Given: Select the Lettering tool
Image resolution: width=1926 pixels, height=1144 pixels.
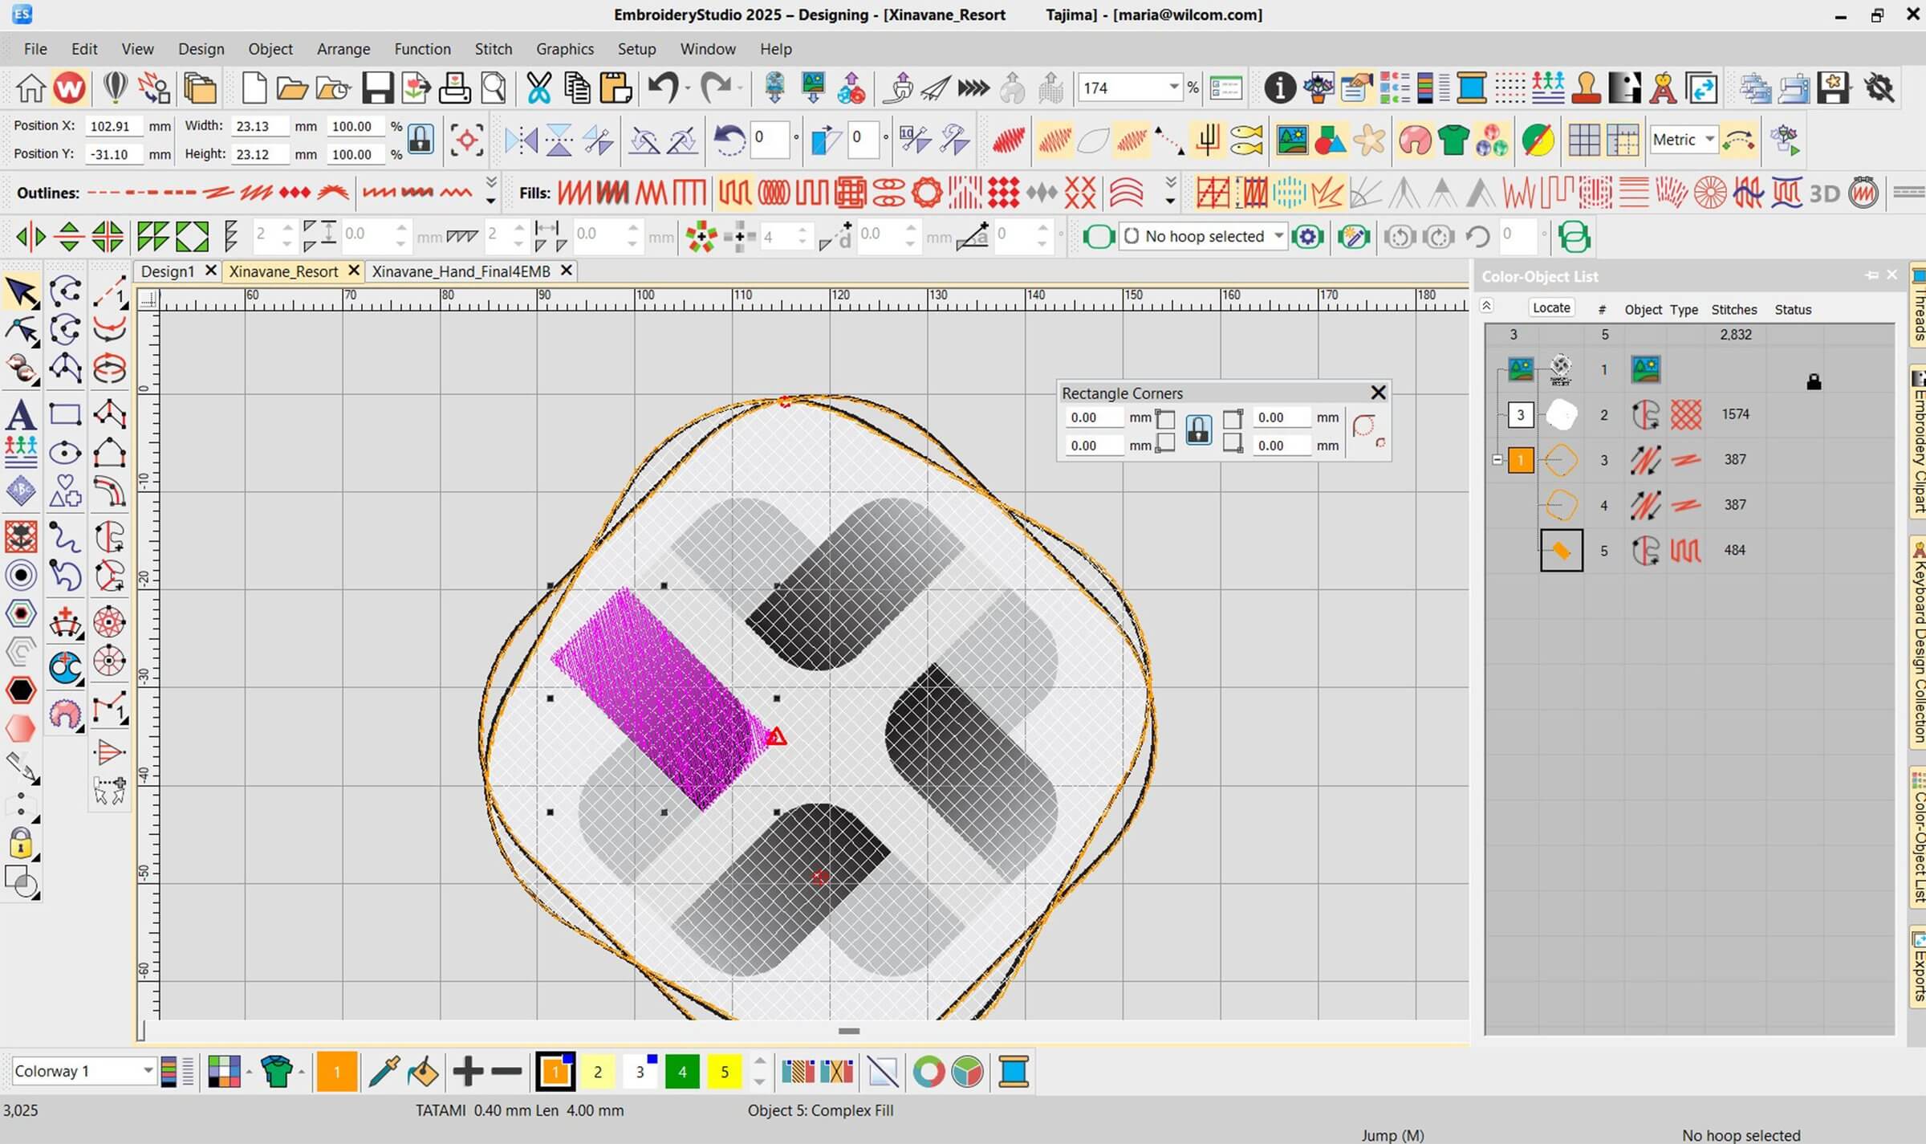Looking at the screenshot, I should click(21, 415).
